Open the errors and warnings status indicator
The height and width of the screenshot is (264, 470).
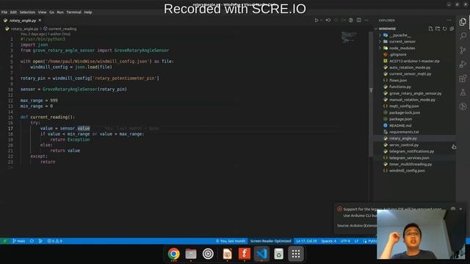(x=55, y=241)
